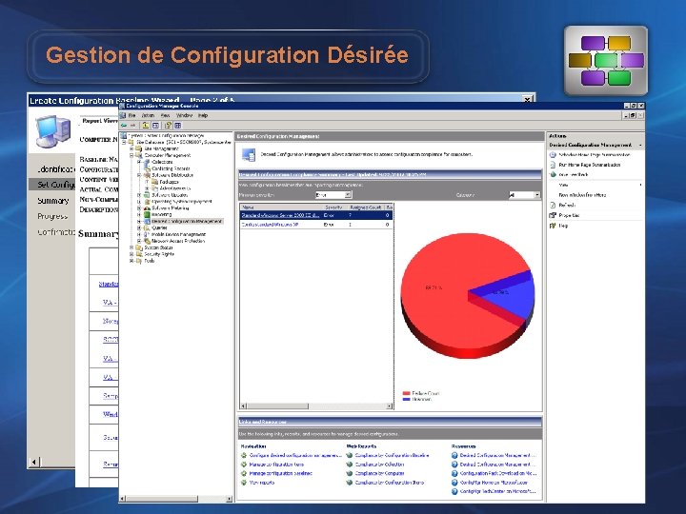Open the View menu
This screenshot has width=686, height=514.
(x=165, y=115)
